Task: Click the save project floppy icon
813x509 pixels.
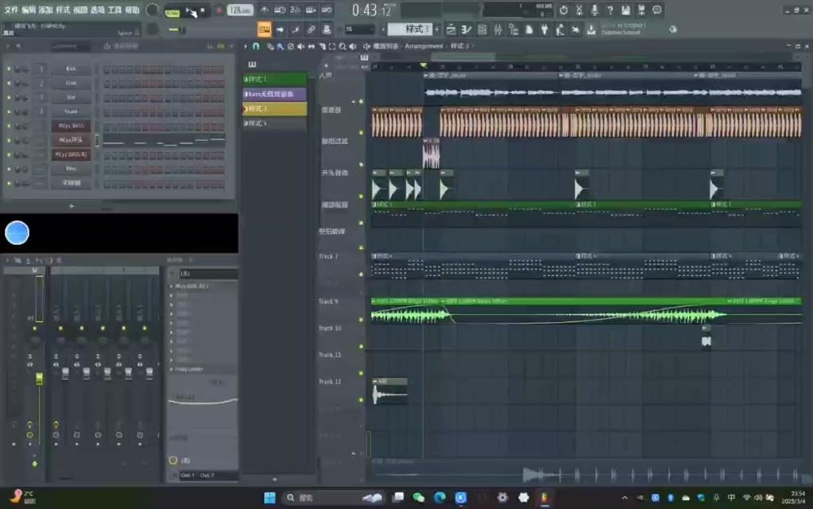Action: (x=626, y=10)
